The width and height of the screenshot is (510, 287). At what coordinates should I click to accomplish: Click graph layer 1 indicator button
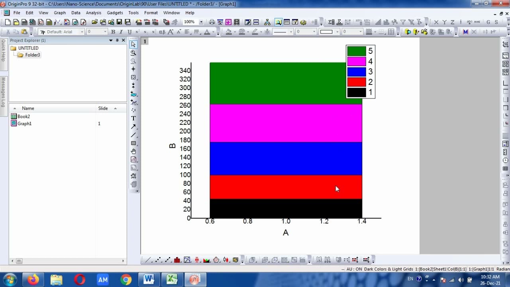pyautogui.click(x=145, y=41)
